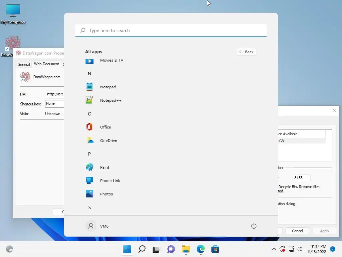
Task: Show hidden tray icons chevron
Action: (274, 249)
